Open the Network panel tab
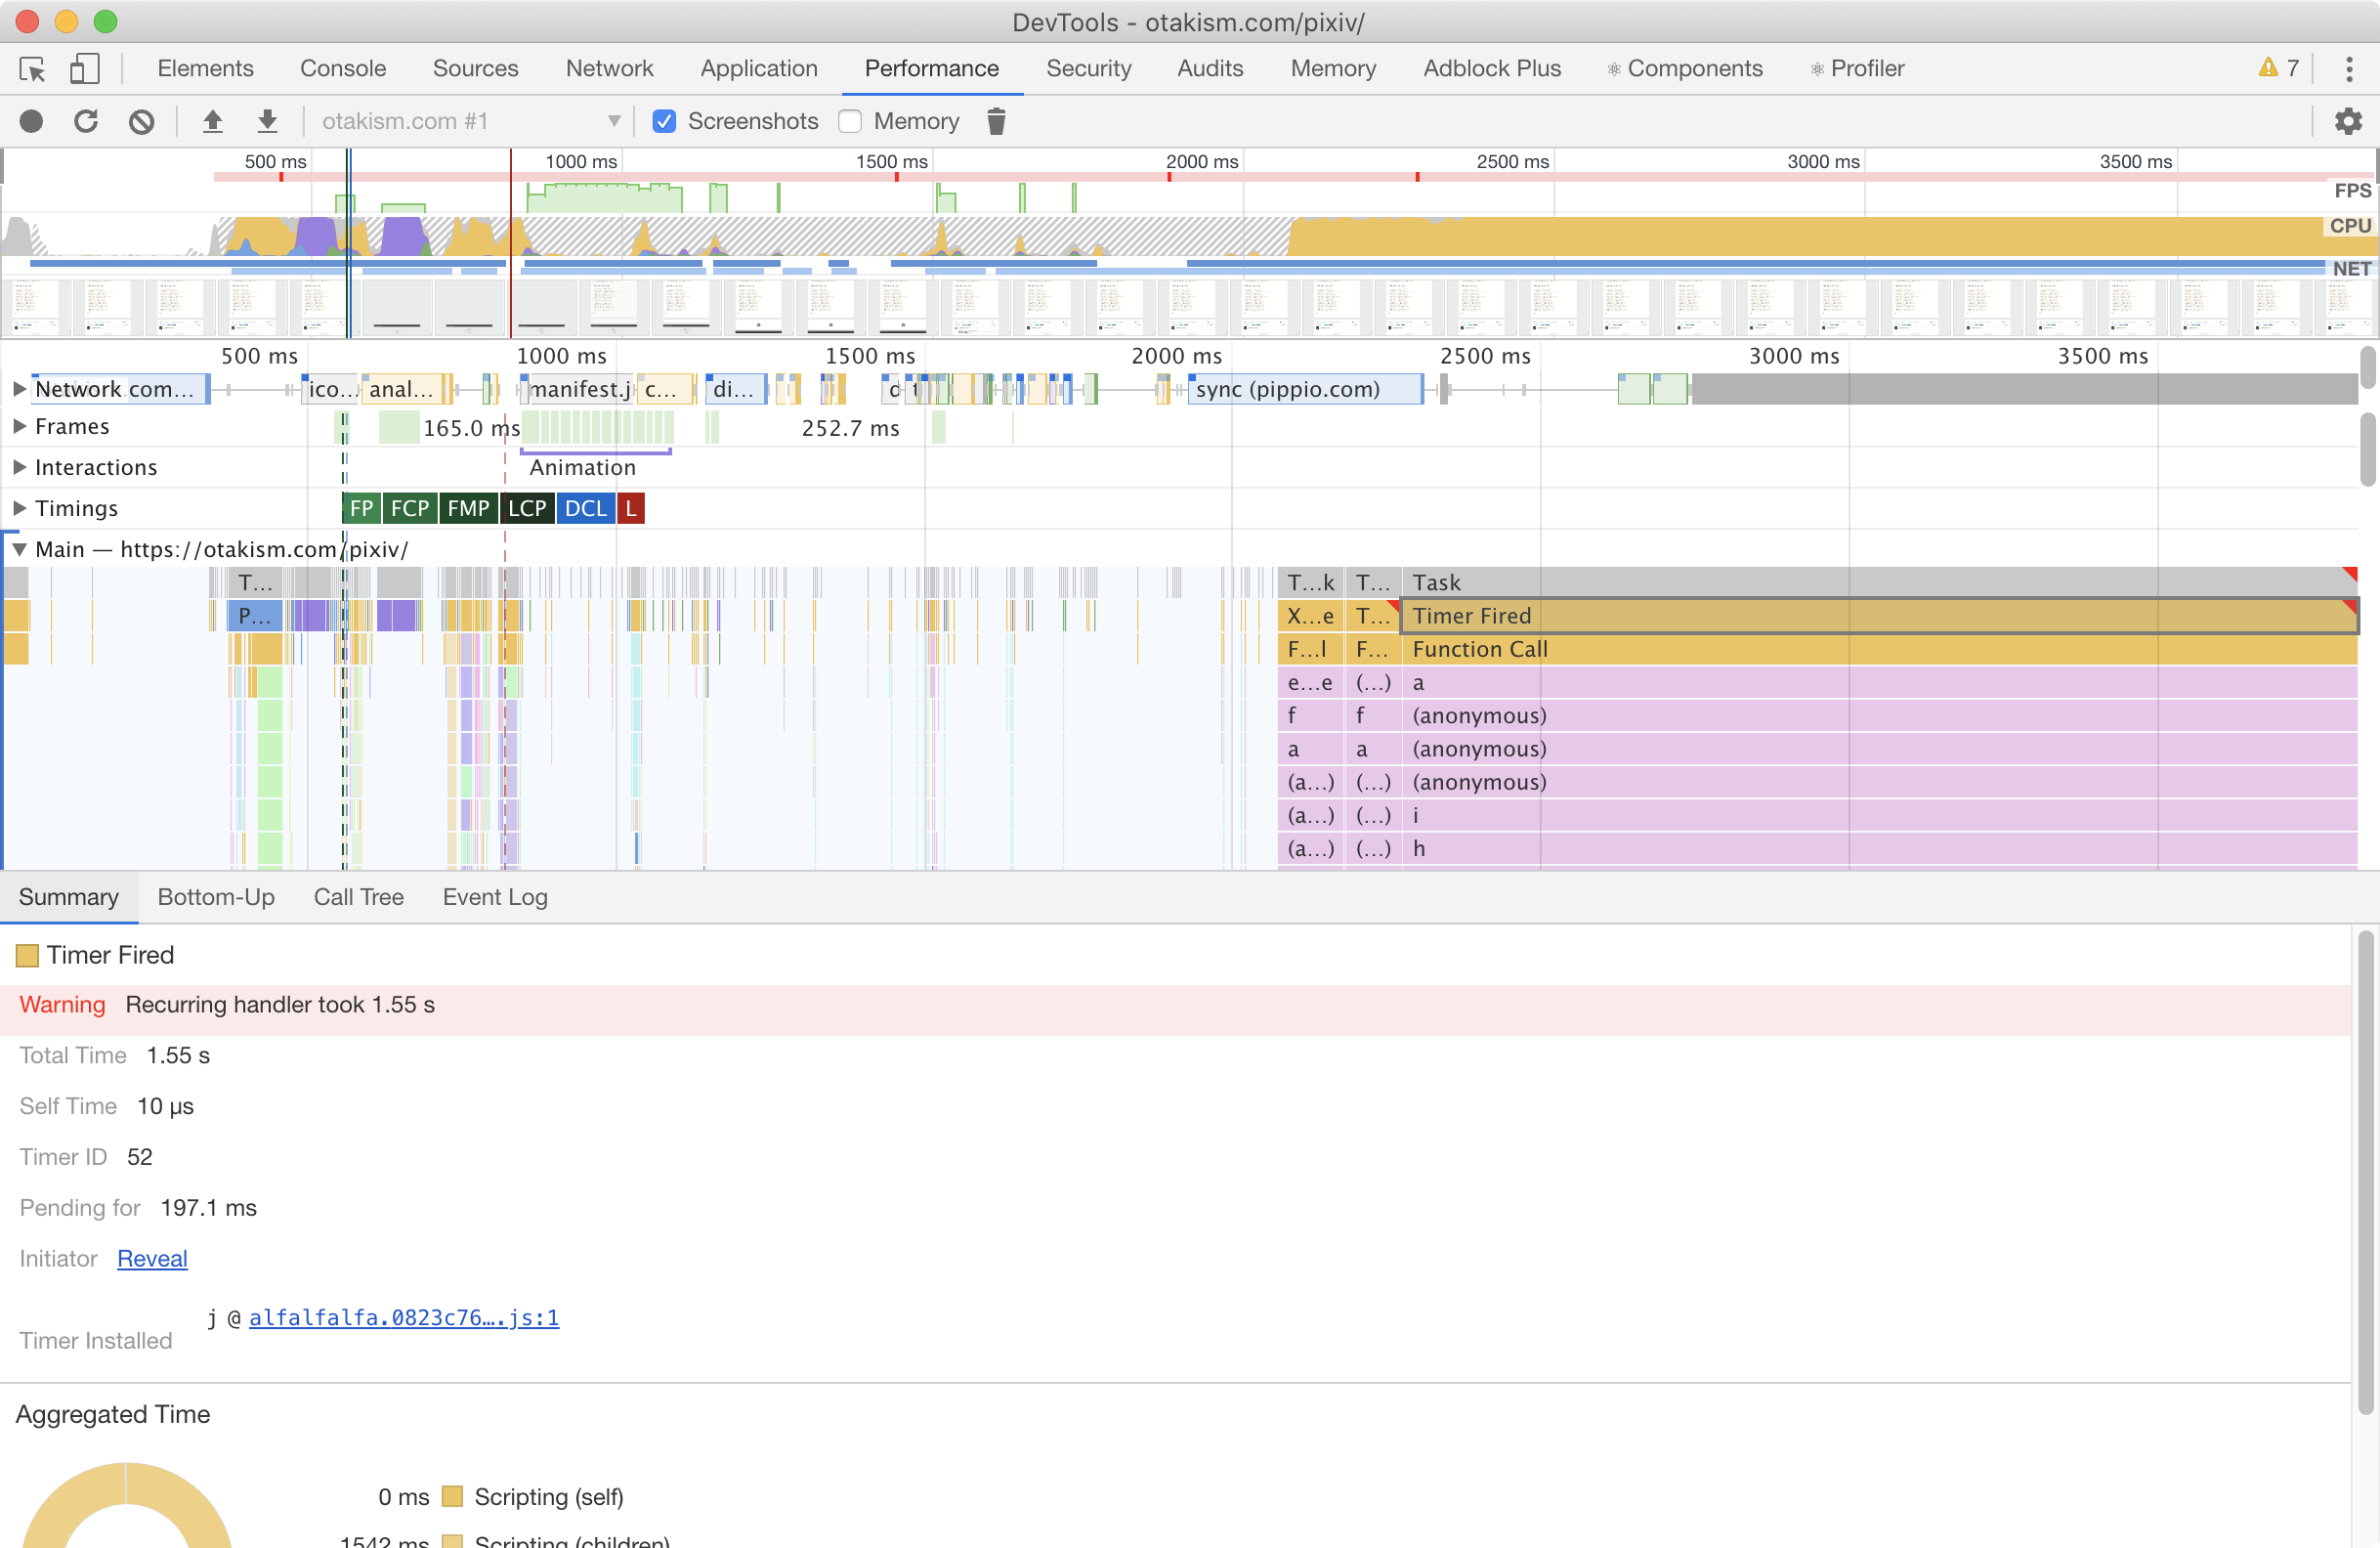The width and height of the screenshot is (2380, 1548). (x=609, y=68)
